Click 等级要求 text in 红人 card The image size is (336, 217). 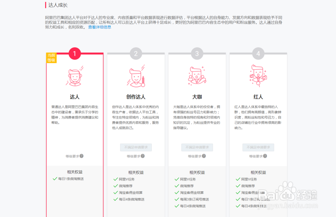(x=256, y=157)
